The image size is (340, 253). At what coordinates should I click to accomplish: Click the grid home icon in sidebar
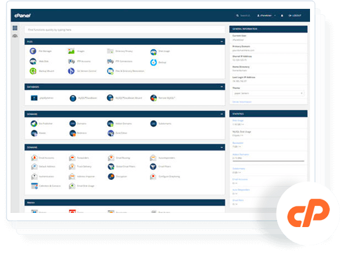tap(15, 28)
